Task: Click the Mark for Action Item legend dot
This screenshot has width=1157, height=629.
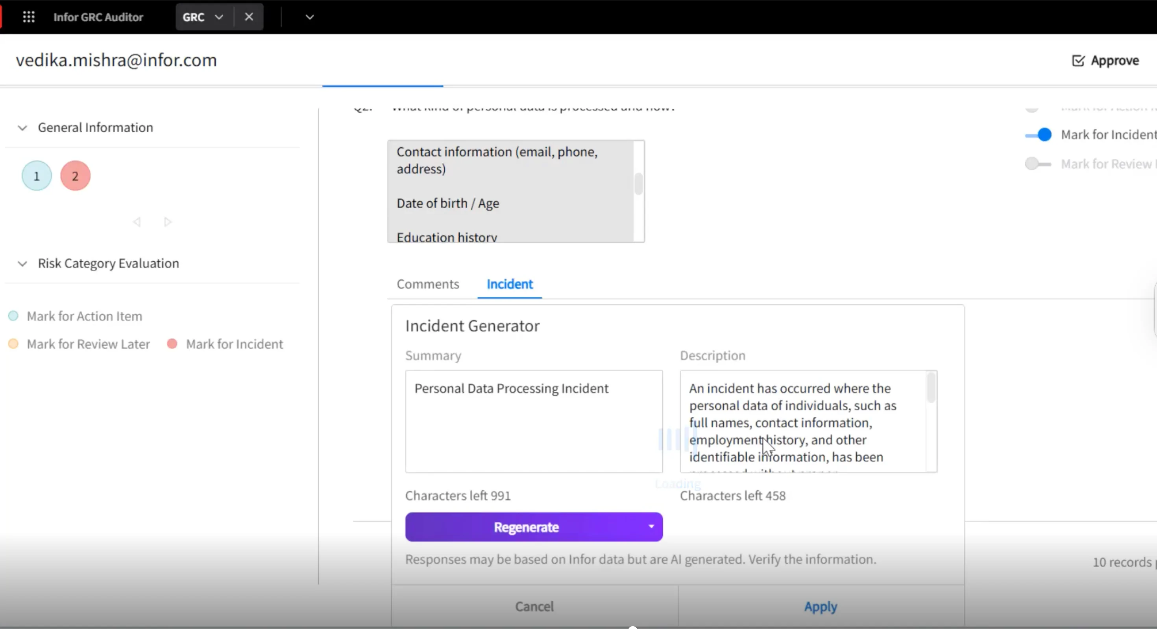Action: click(x=13, y=316)
